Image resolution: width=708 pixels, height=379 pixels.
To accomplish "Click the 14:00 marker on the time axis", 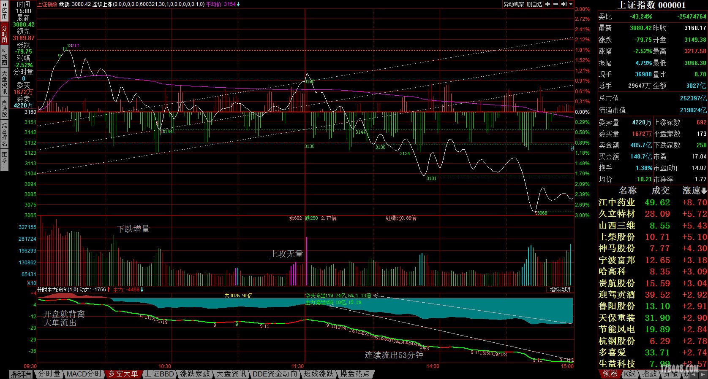I will (433, 366).
